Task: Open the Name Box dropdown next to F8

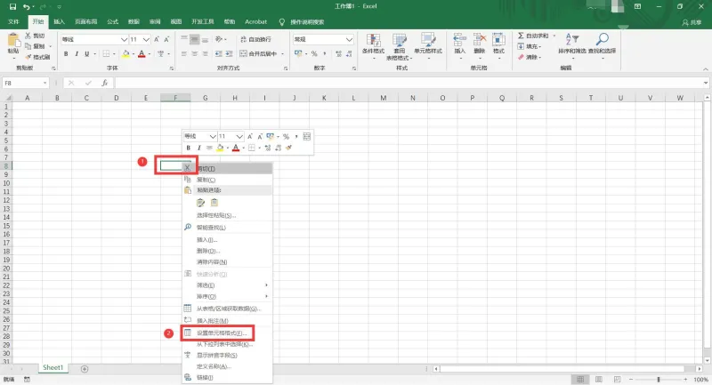Action: pyautogui.click(x=44, y=83)
